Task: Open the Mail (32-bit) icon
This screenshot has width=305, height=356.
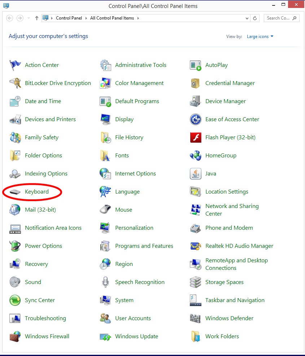Action: [x=15, y=210]
